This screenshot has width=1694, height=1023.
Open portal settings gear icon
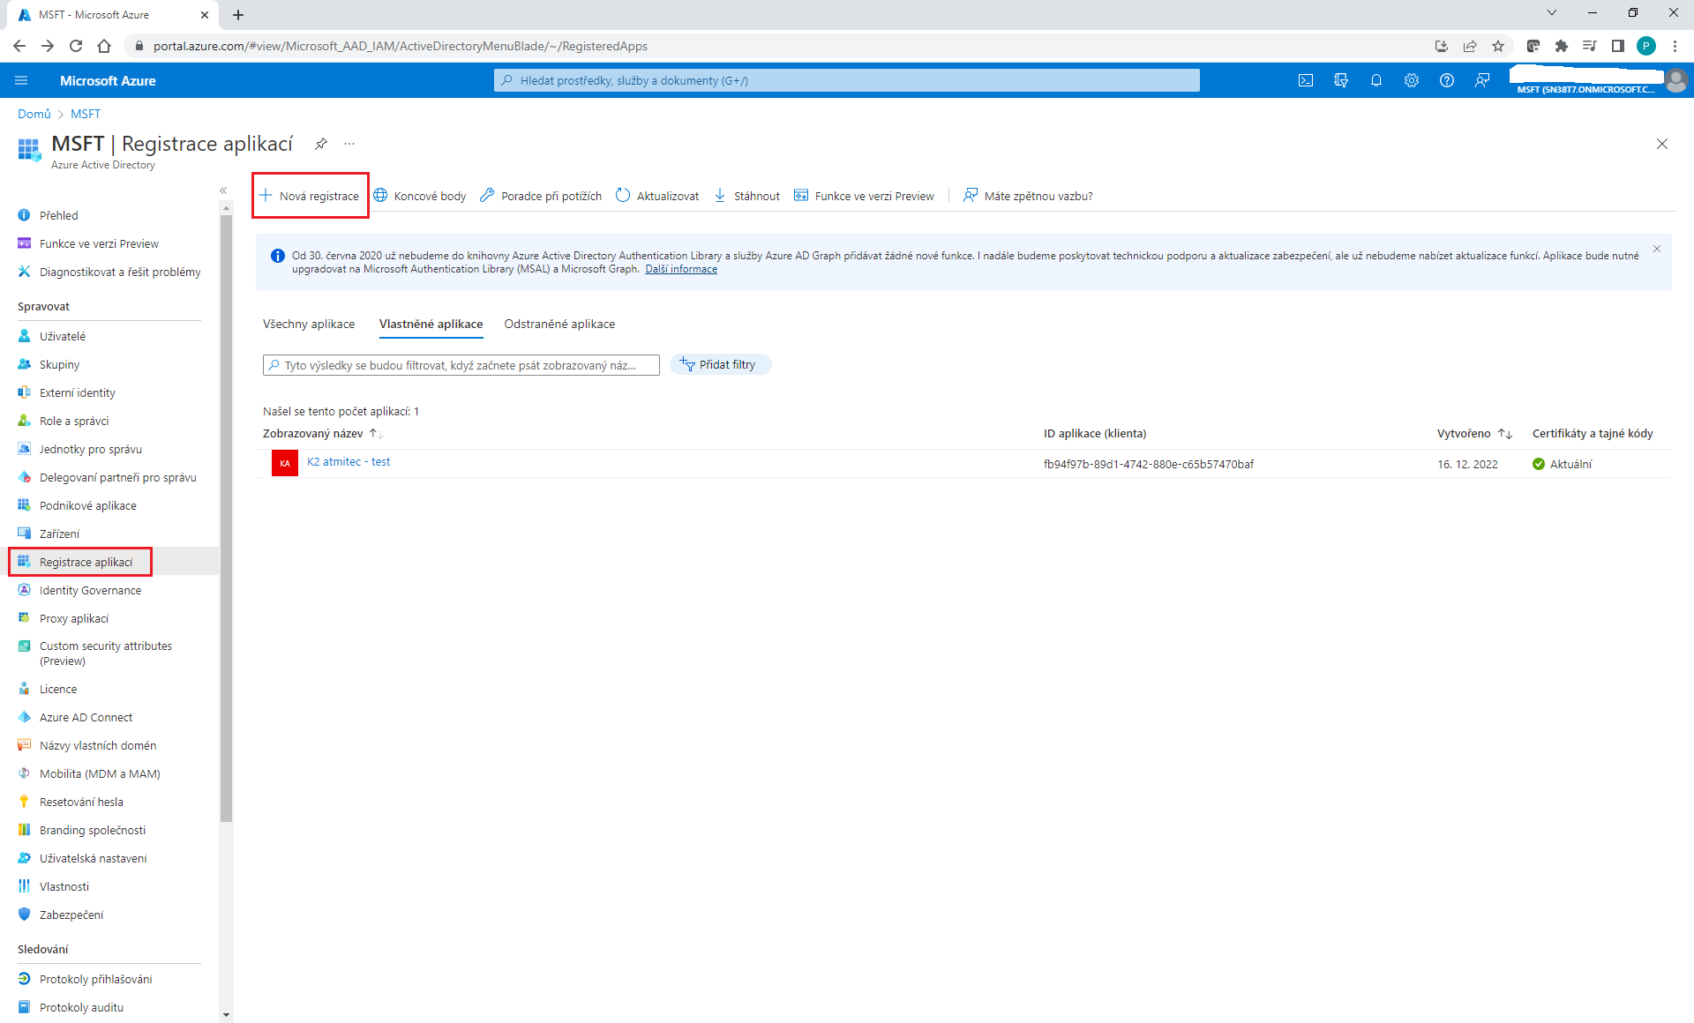(1412, 80)
